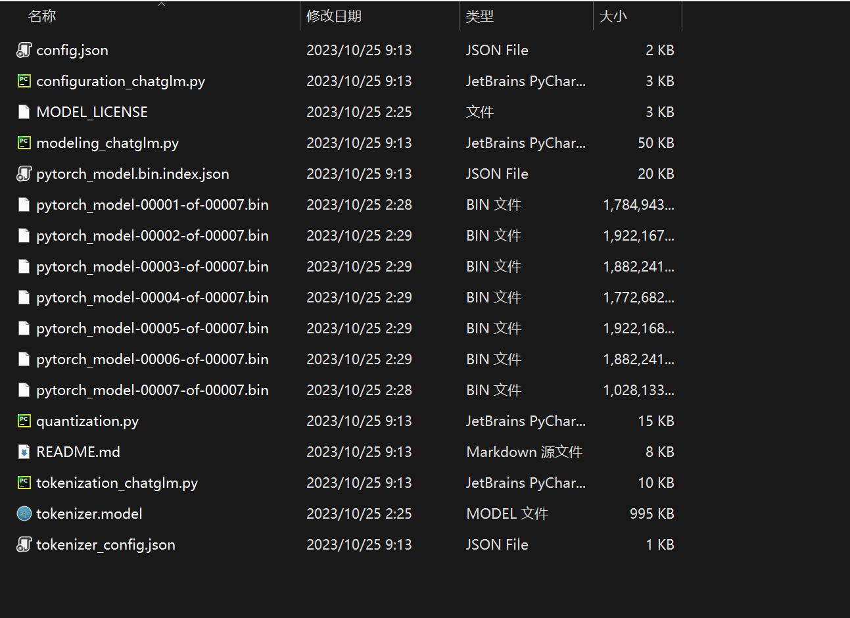Viewport: 850px width, 618px height.
Task: Select the pytorch_model-00004-of-00007.bin file name
Action: click(x=153, y=297)
